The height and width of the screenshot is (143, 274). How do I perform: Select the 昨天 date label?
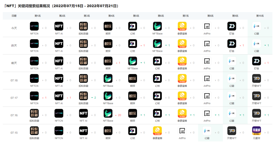pos(14,46)
